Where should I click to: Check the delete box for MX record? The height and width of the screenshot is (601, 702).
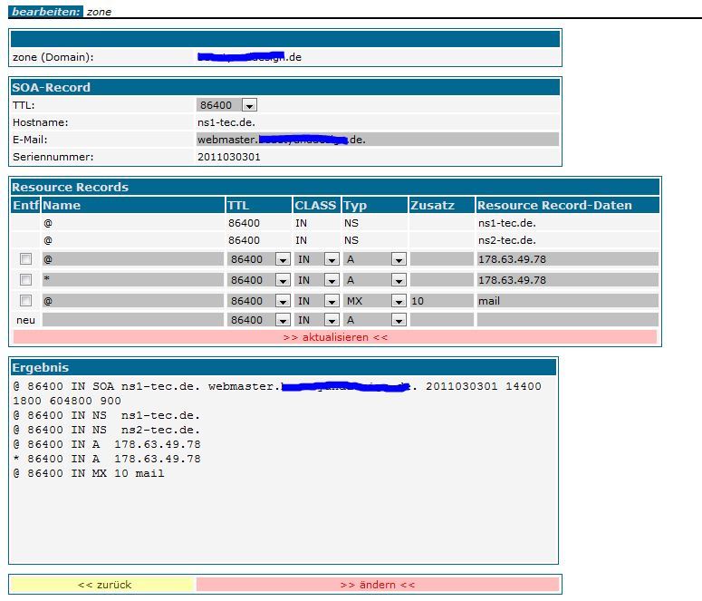click(26, 300)
